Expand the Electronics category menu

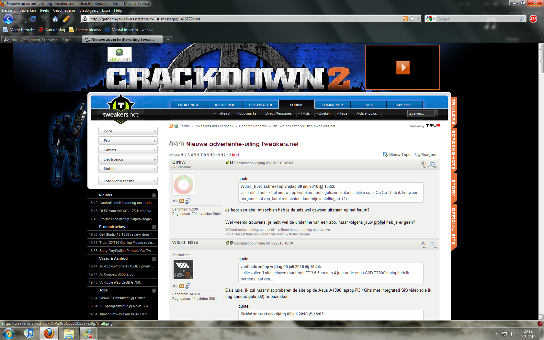[x=128, y=159]
